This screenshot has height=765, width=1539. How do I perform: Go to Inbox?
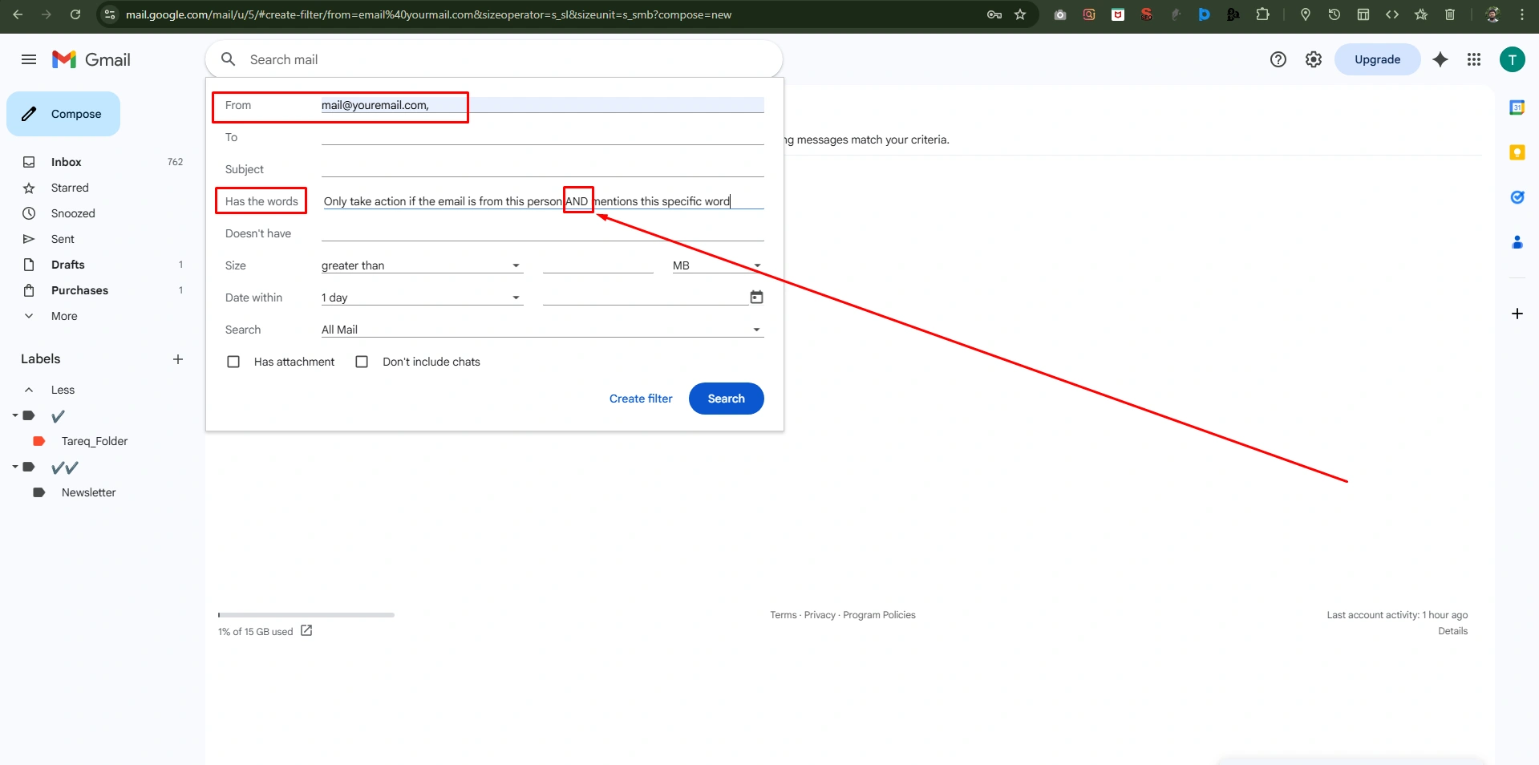[67, 162]
